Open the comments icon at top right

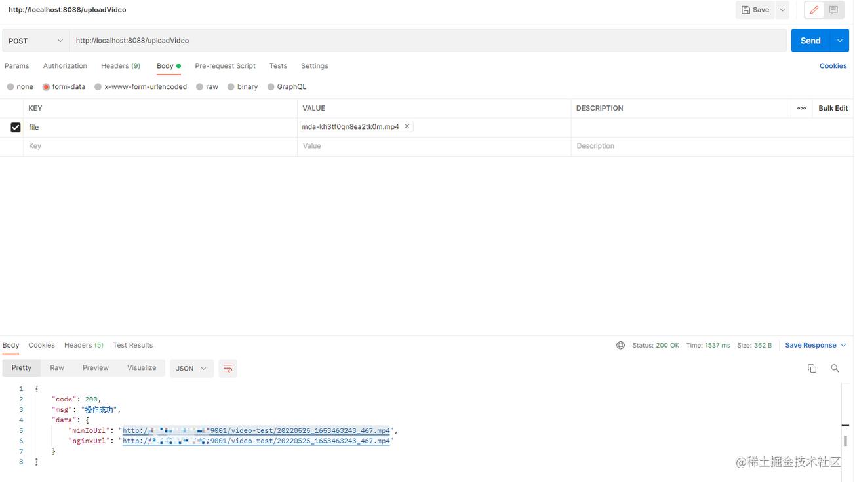point(833,10)
